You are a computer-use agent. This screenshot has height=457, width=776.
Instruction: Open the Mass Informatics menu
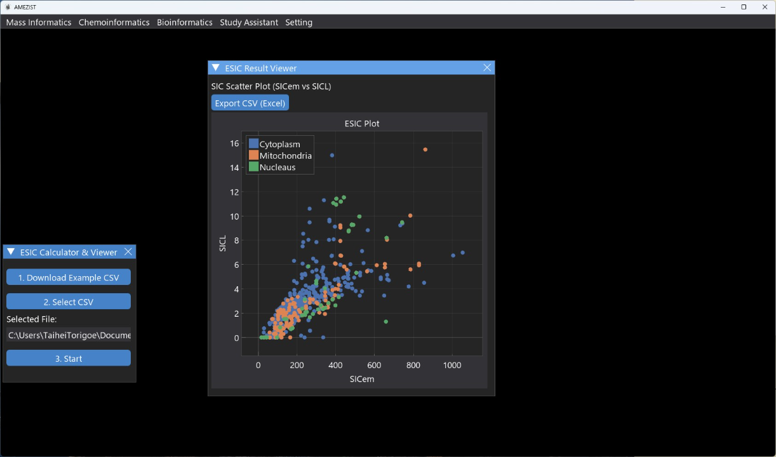pyautogui.click(x=39, y=22)
